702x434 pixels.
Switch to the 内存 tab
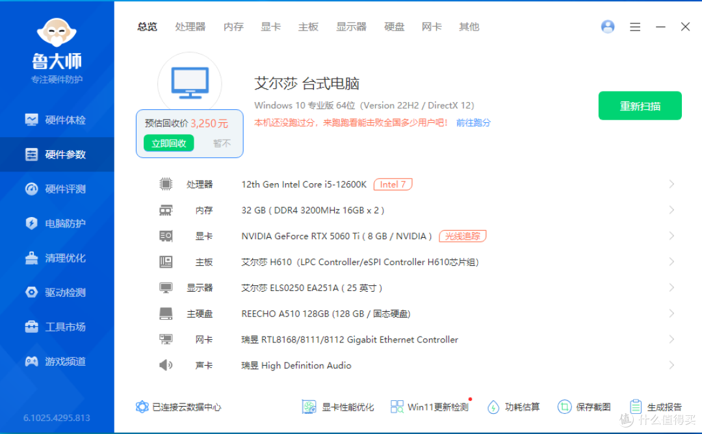(x=234, y=27)
